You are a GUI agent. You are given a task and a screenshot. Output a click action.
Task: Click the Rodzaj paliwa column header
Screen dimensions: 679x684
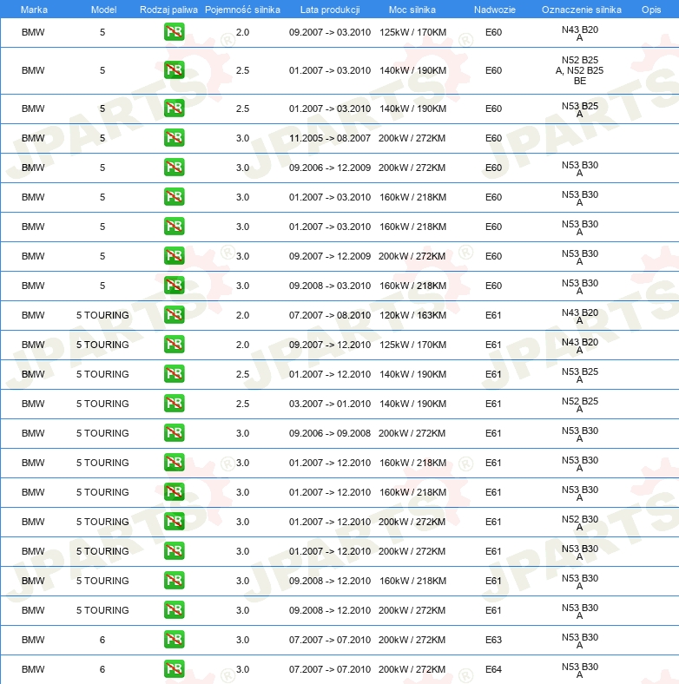tap(168, 10)
